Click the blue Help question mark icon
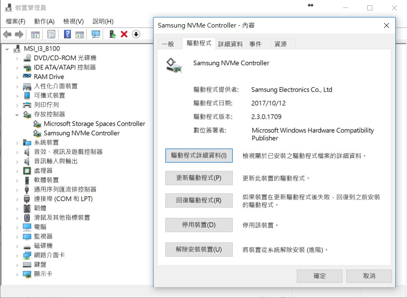This screenshot has height=298, width=407. [x=68, y=34]
